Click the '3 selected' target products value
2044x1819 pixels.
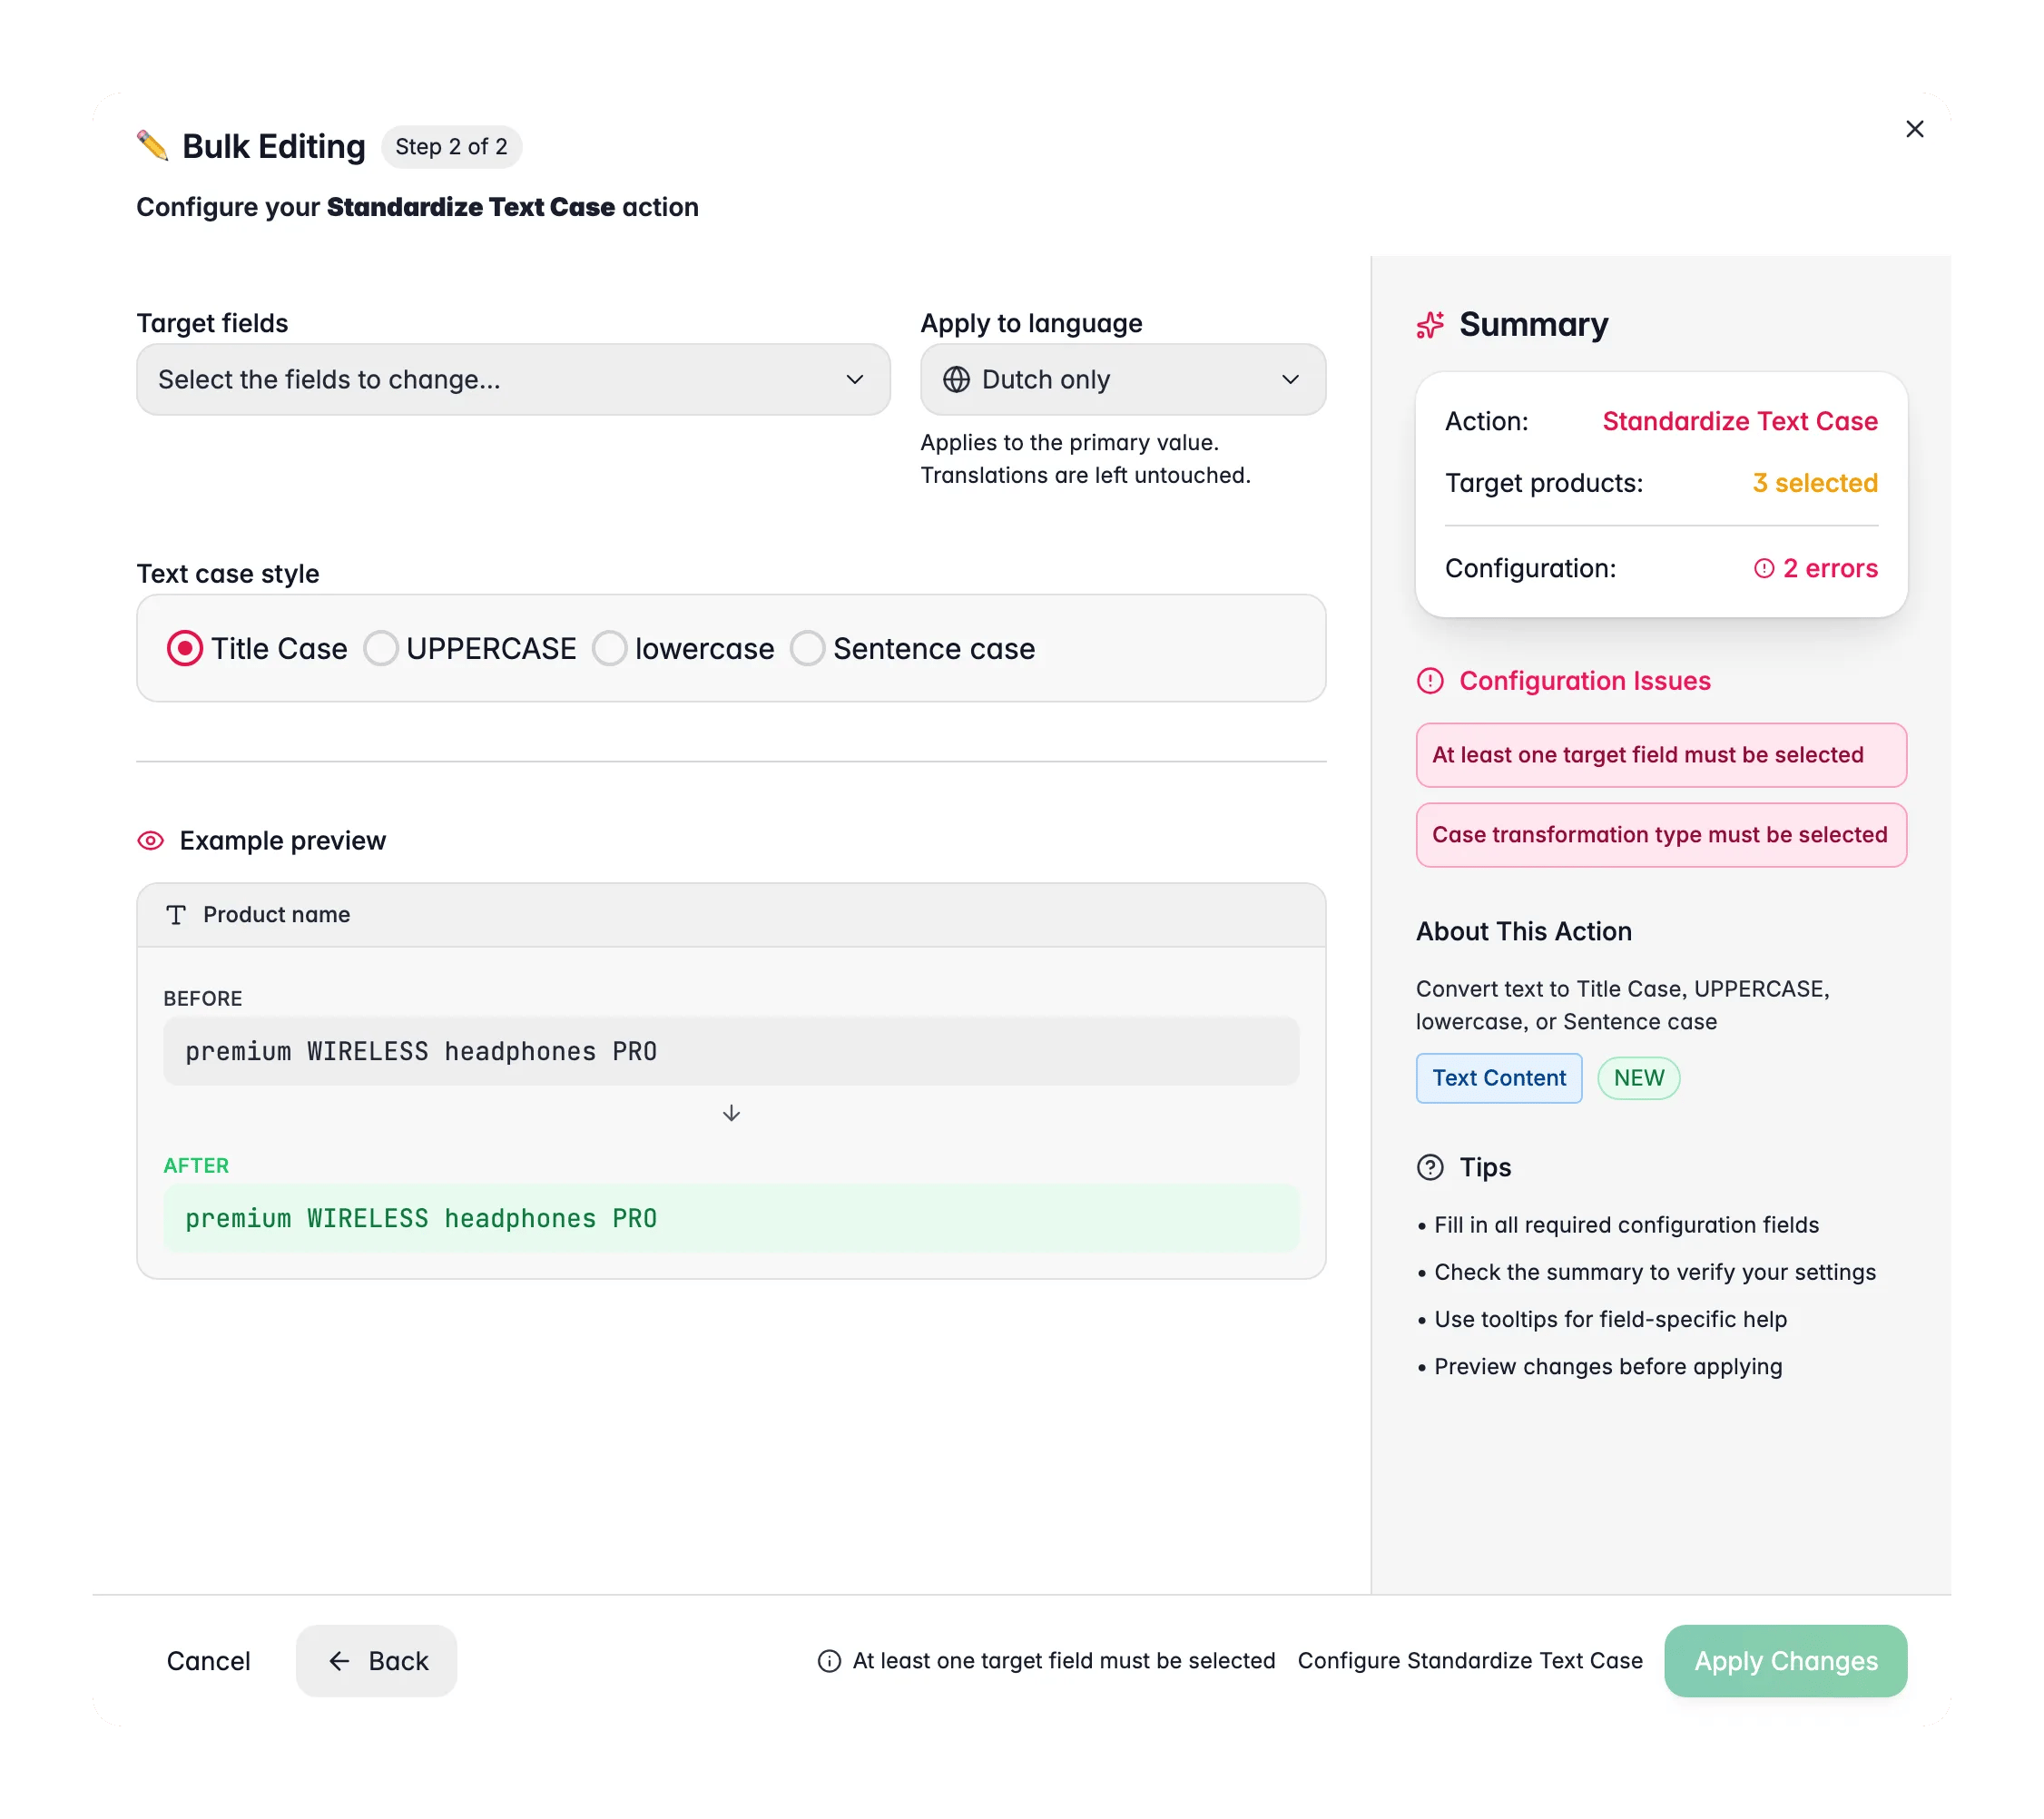coord(1815,483)
